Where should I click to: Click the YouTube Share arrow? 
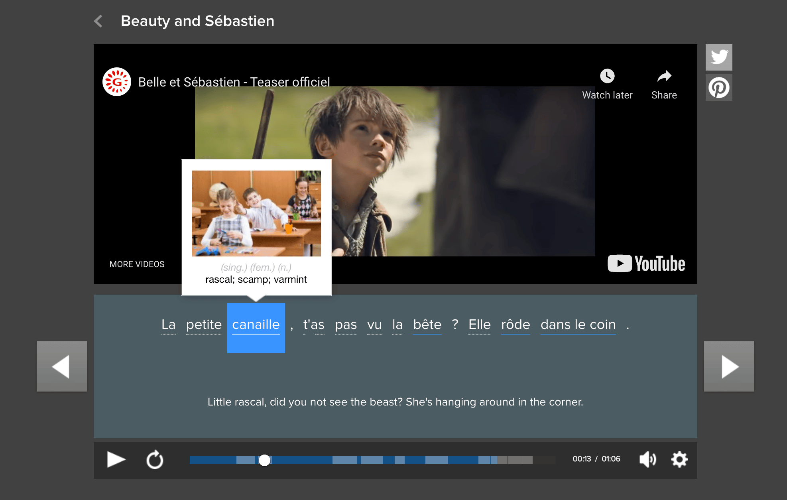point(664,76)
